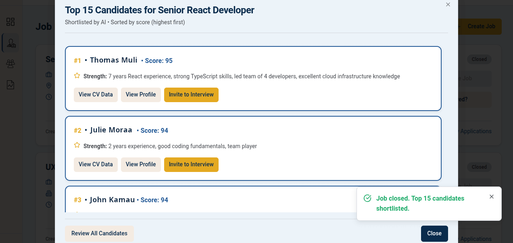Close the Top 15 Candidates dialog with X
The image size is (513, 243).
(448, 4)
